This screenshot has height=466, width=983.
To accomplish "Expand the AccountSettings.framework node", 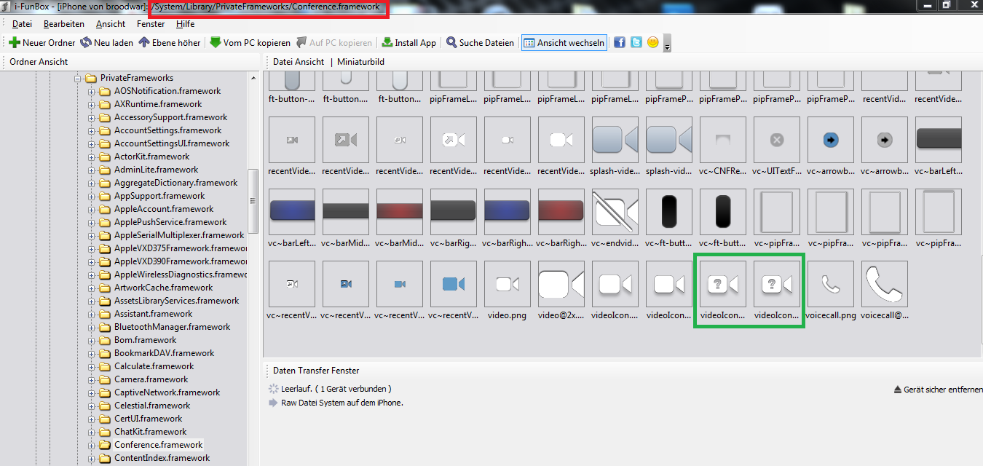I will click(x=92, y=130).
